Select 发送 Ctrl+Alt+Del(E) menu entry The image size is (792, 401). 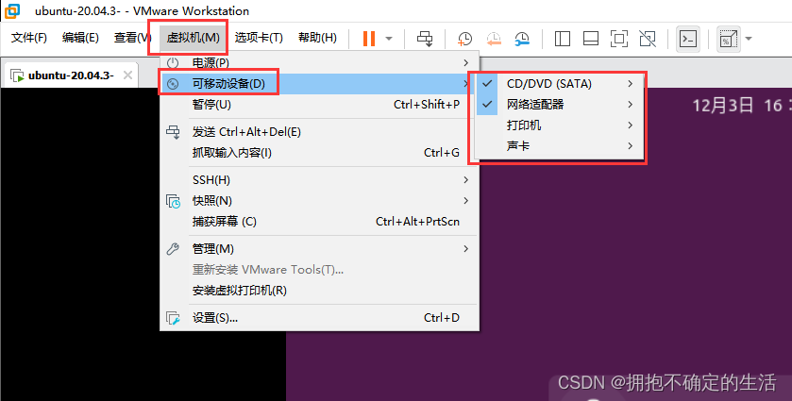(x=319, y=132)
